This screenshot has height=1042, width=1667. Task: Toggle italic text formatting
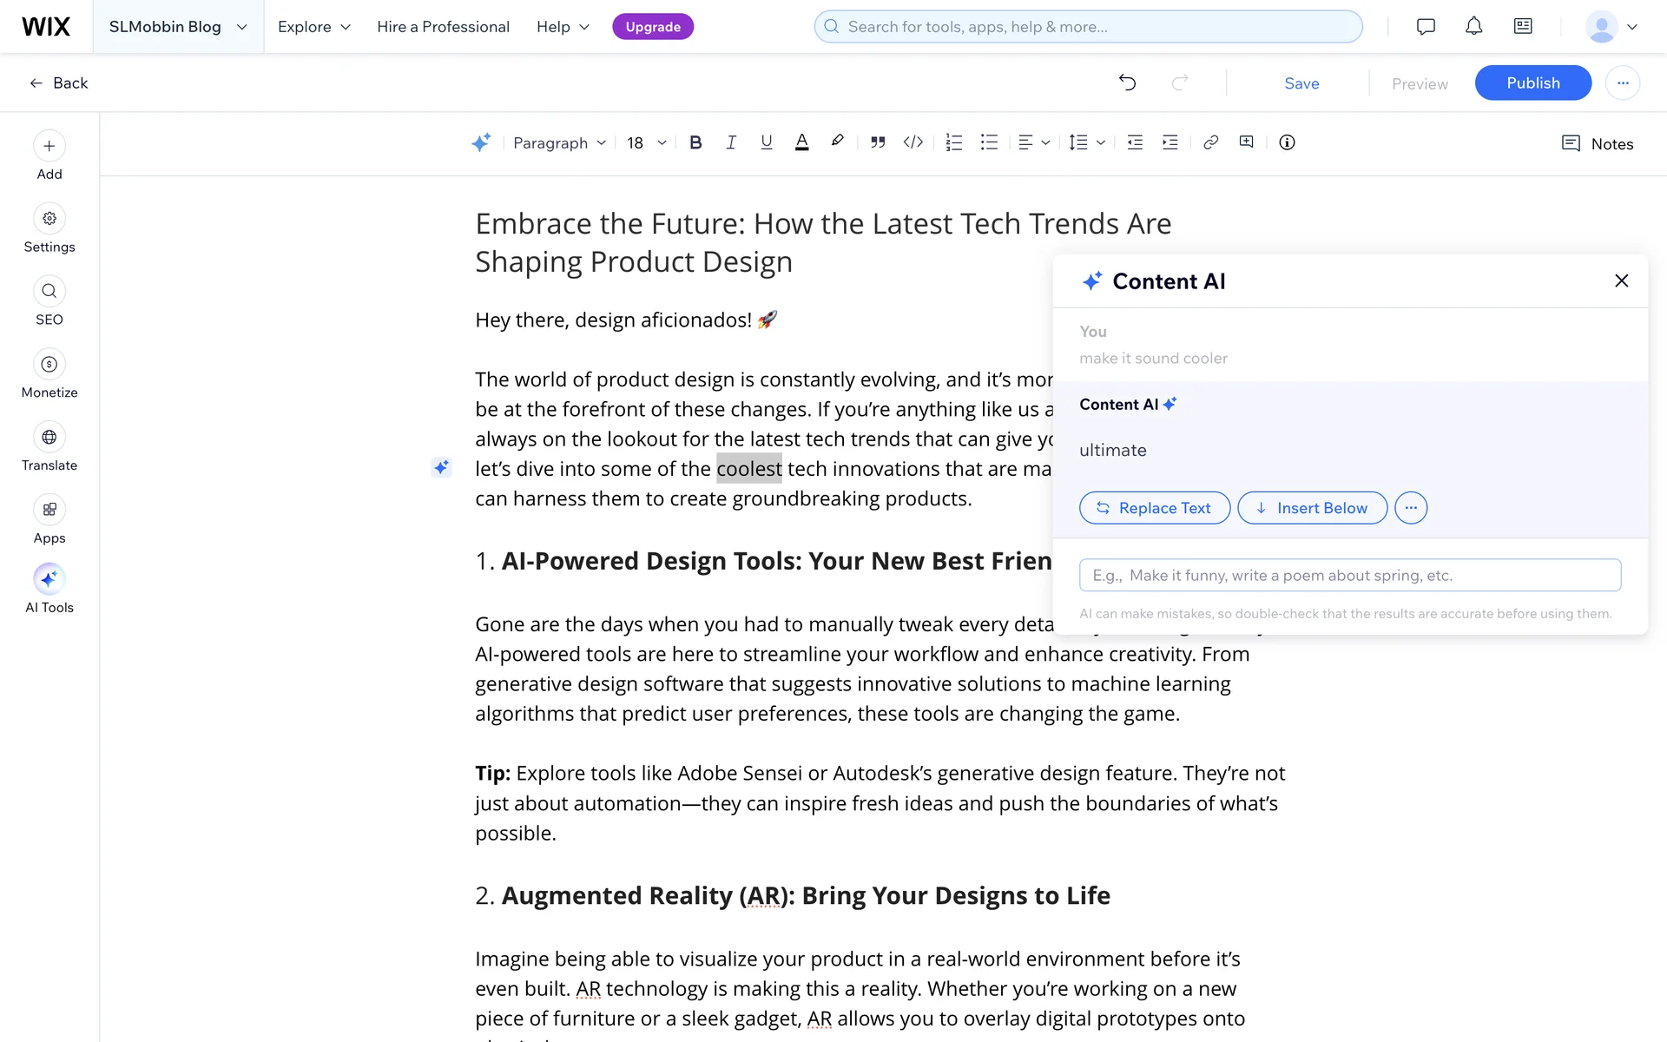point(731,142)
